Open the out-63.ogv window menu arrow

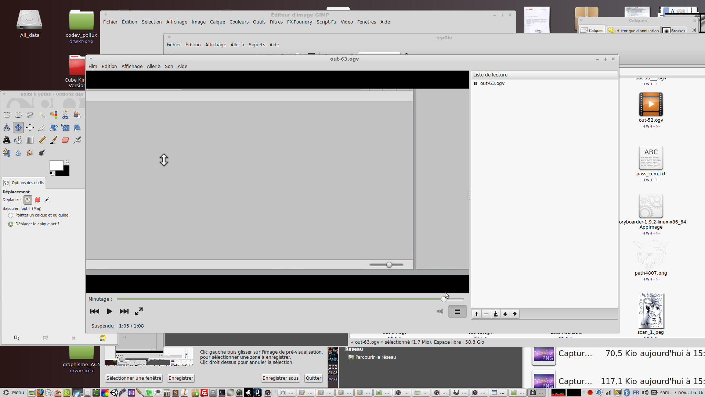(91, 59)
